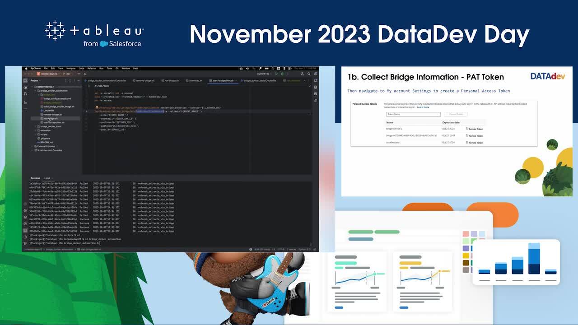Image resolution: width=578 pixels, height=325 pixels.
Task: Open the git branch dev dropdown
Action: [x=68, y=74]
